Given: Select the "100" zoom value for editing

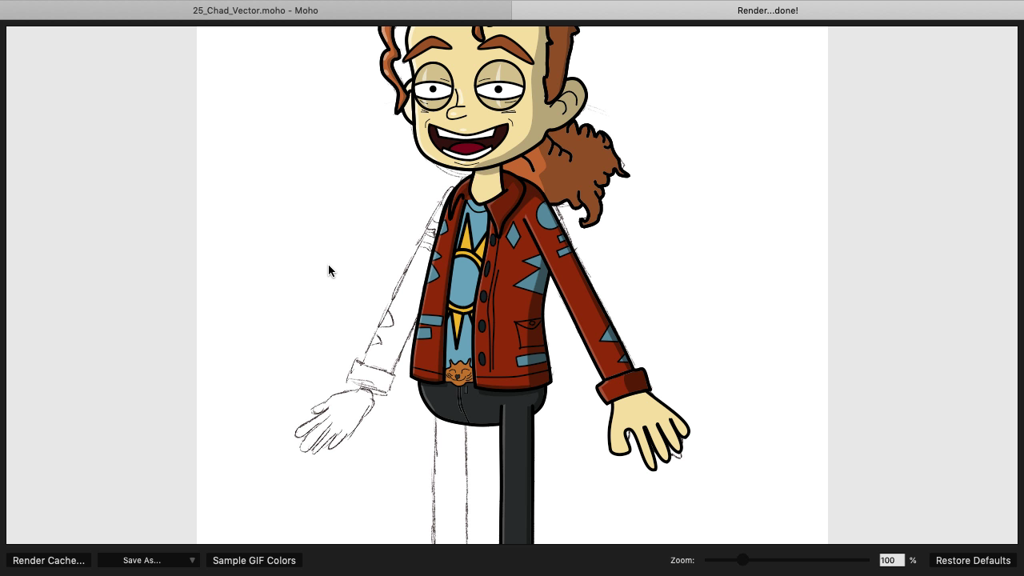Looking at the screenshot, I should click(890, 560).
